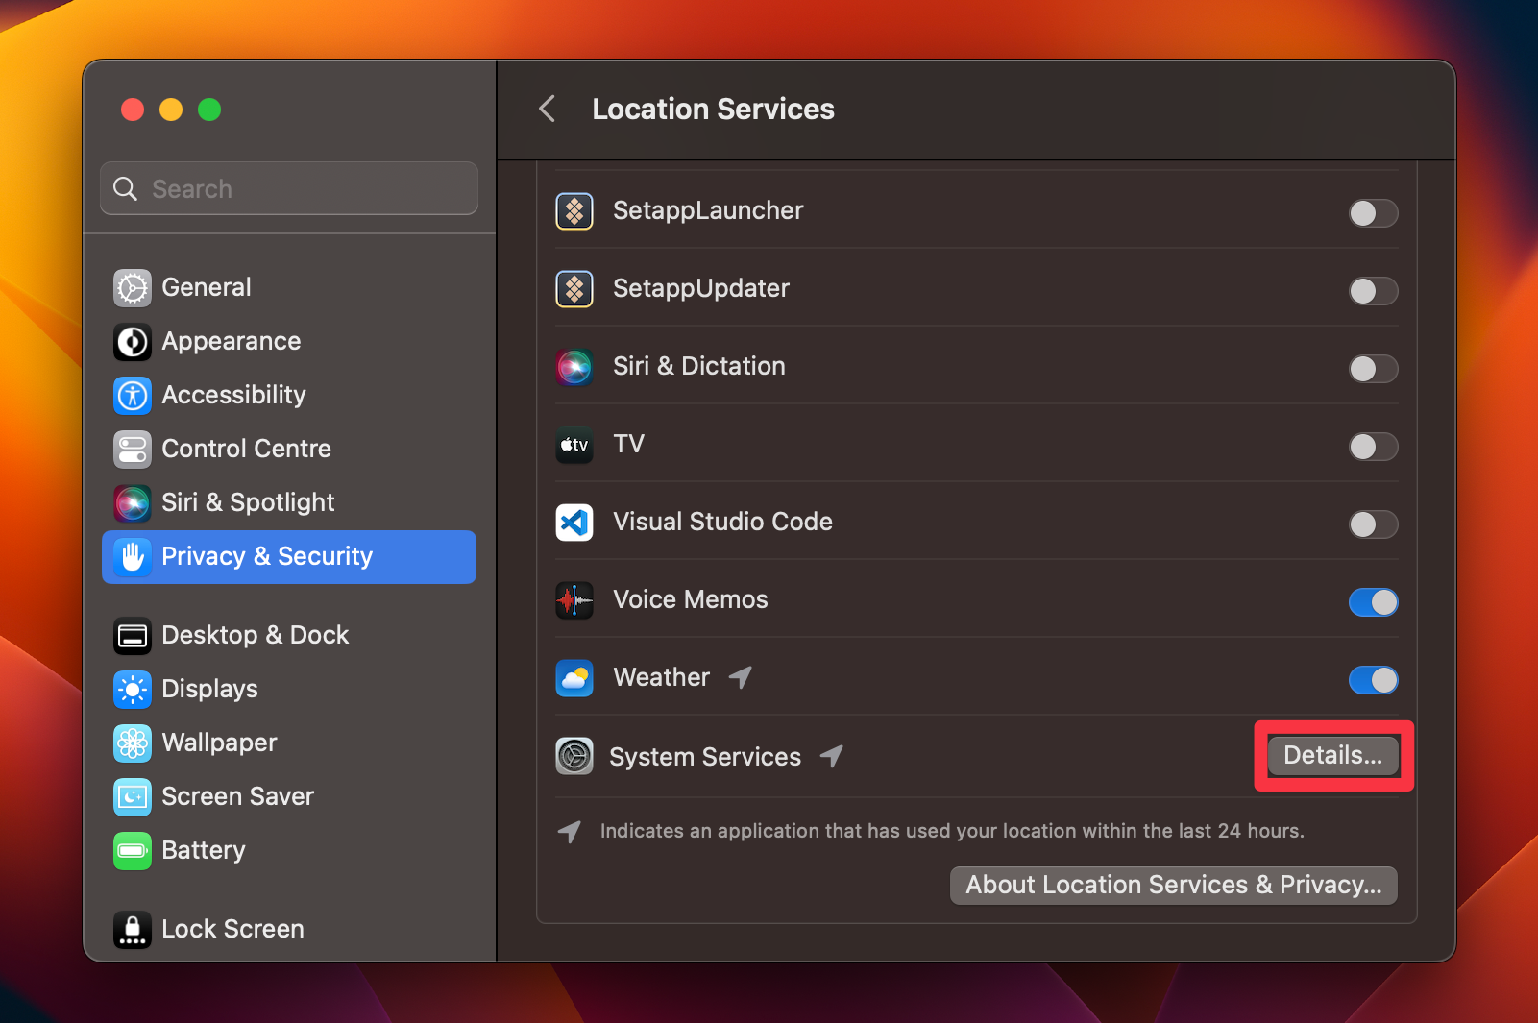Click inside the Search field
The width and height of the screenshot is (1538, 1023).
(288, 188)
